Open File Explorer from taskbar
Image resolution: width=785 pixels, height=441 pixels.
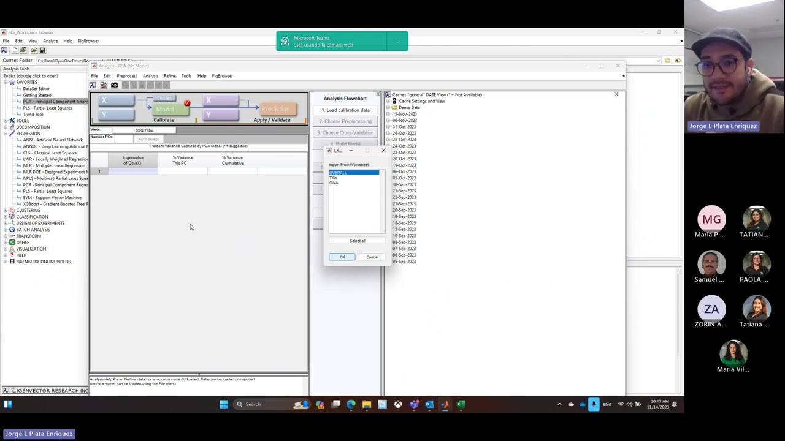click(367, 404)
